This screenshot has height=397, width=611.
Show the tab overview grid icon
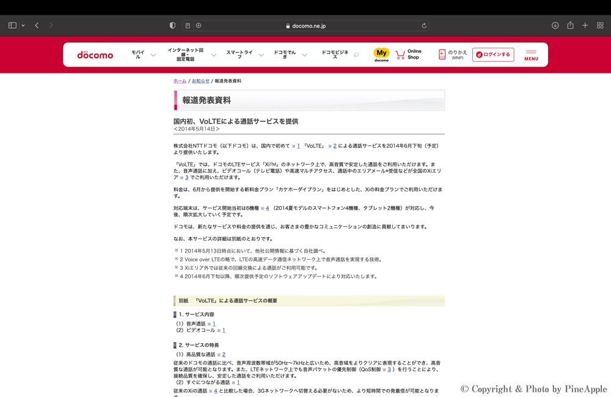pyautogui.click(x=600, y=26)
